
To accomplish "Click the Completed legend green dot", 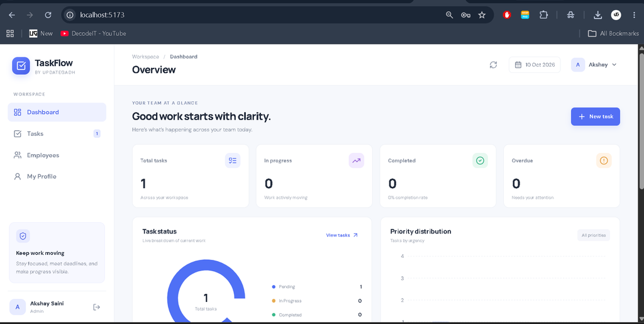I will pos(274,315).
